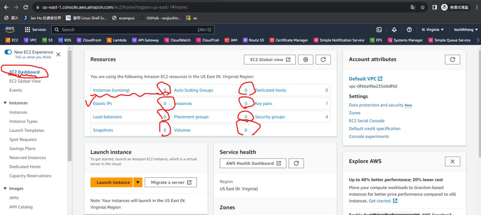Open the kechihheng account dropdown
Image resolution: width=481 pixels, height=215 pixels.
(x=465, y=30)
